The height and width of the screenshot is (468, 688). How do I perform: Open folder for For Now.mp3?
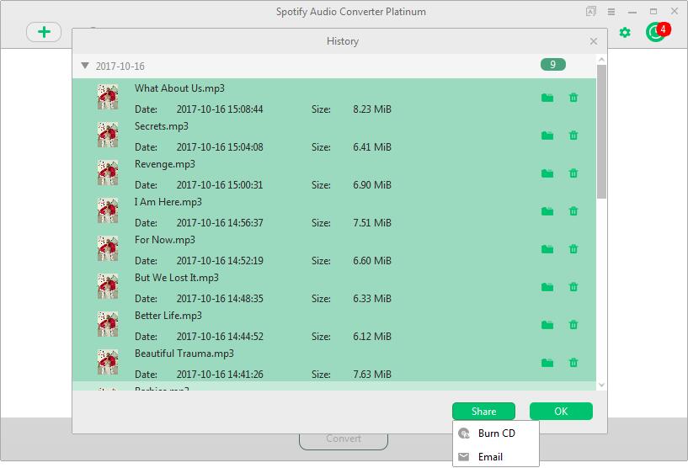[x=547, y=249]
